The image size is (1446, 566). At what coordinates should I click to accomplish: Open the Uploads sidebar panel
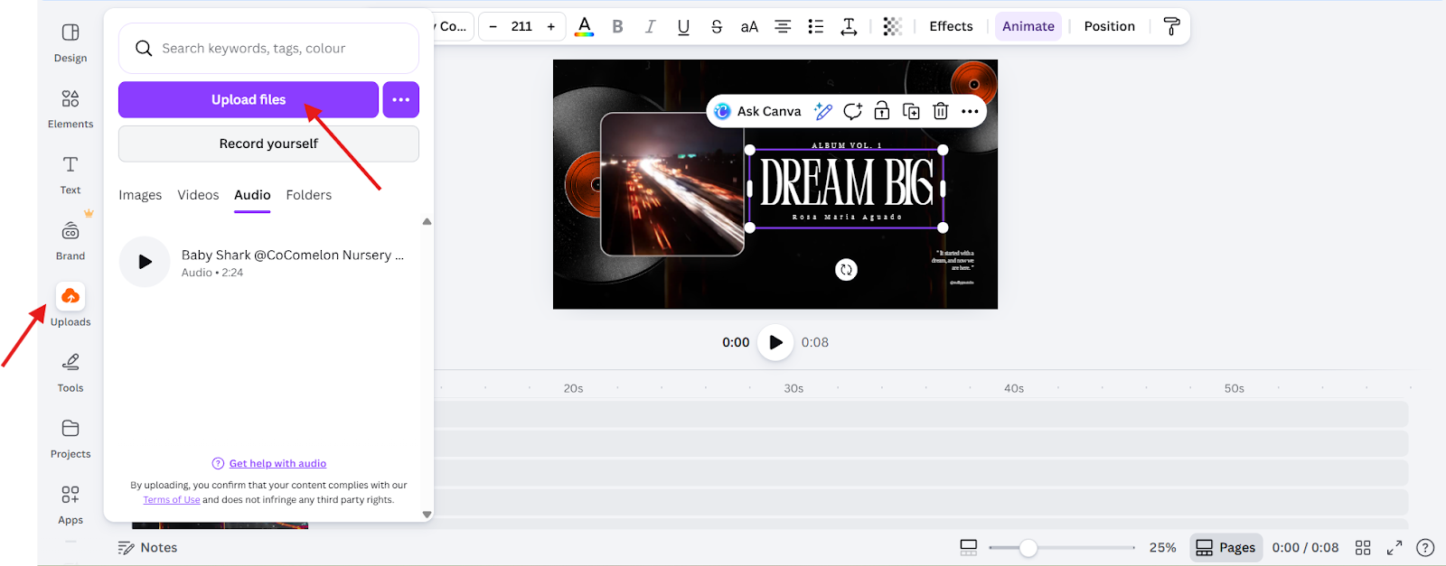70,306
